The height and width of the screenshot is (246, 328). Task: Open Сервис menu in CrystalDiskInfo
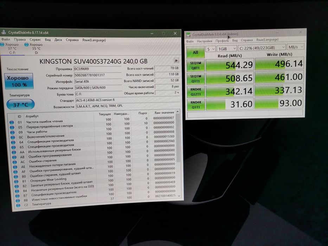coord(35,39)
